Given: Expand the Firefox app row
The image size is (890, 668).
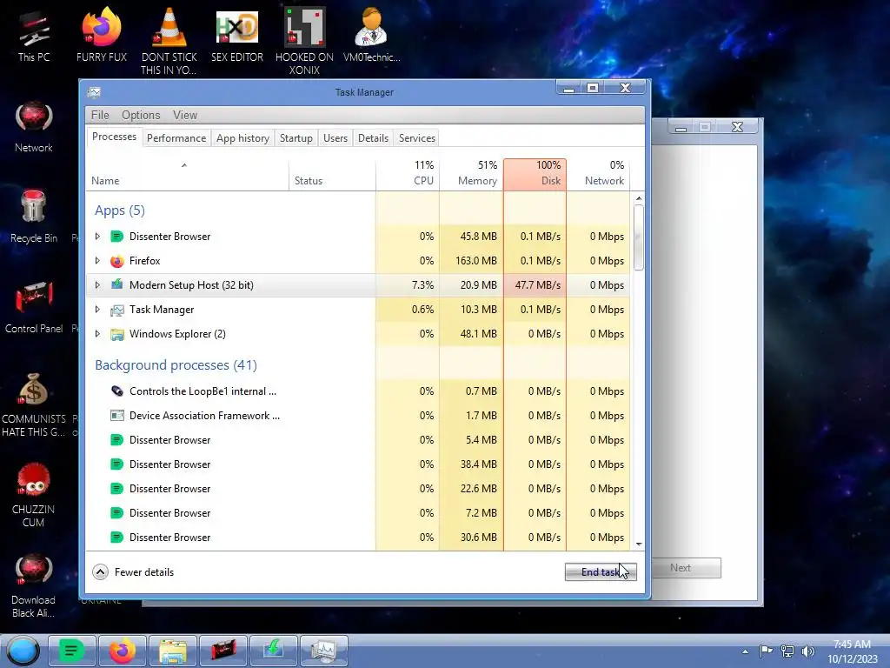Looking at the screenshot, I should (97, 261).
